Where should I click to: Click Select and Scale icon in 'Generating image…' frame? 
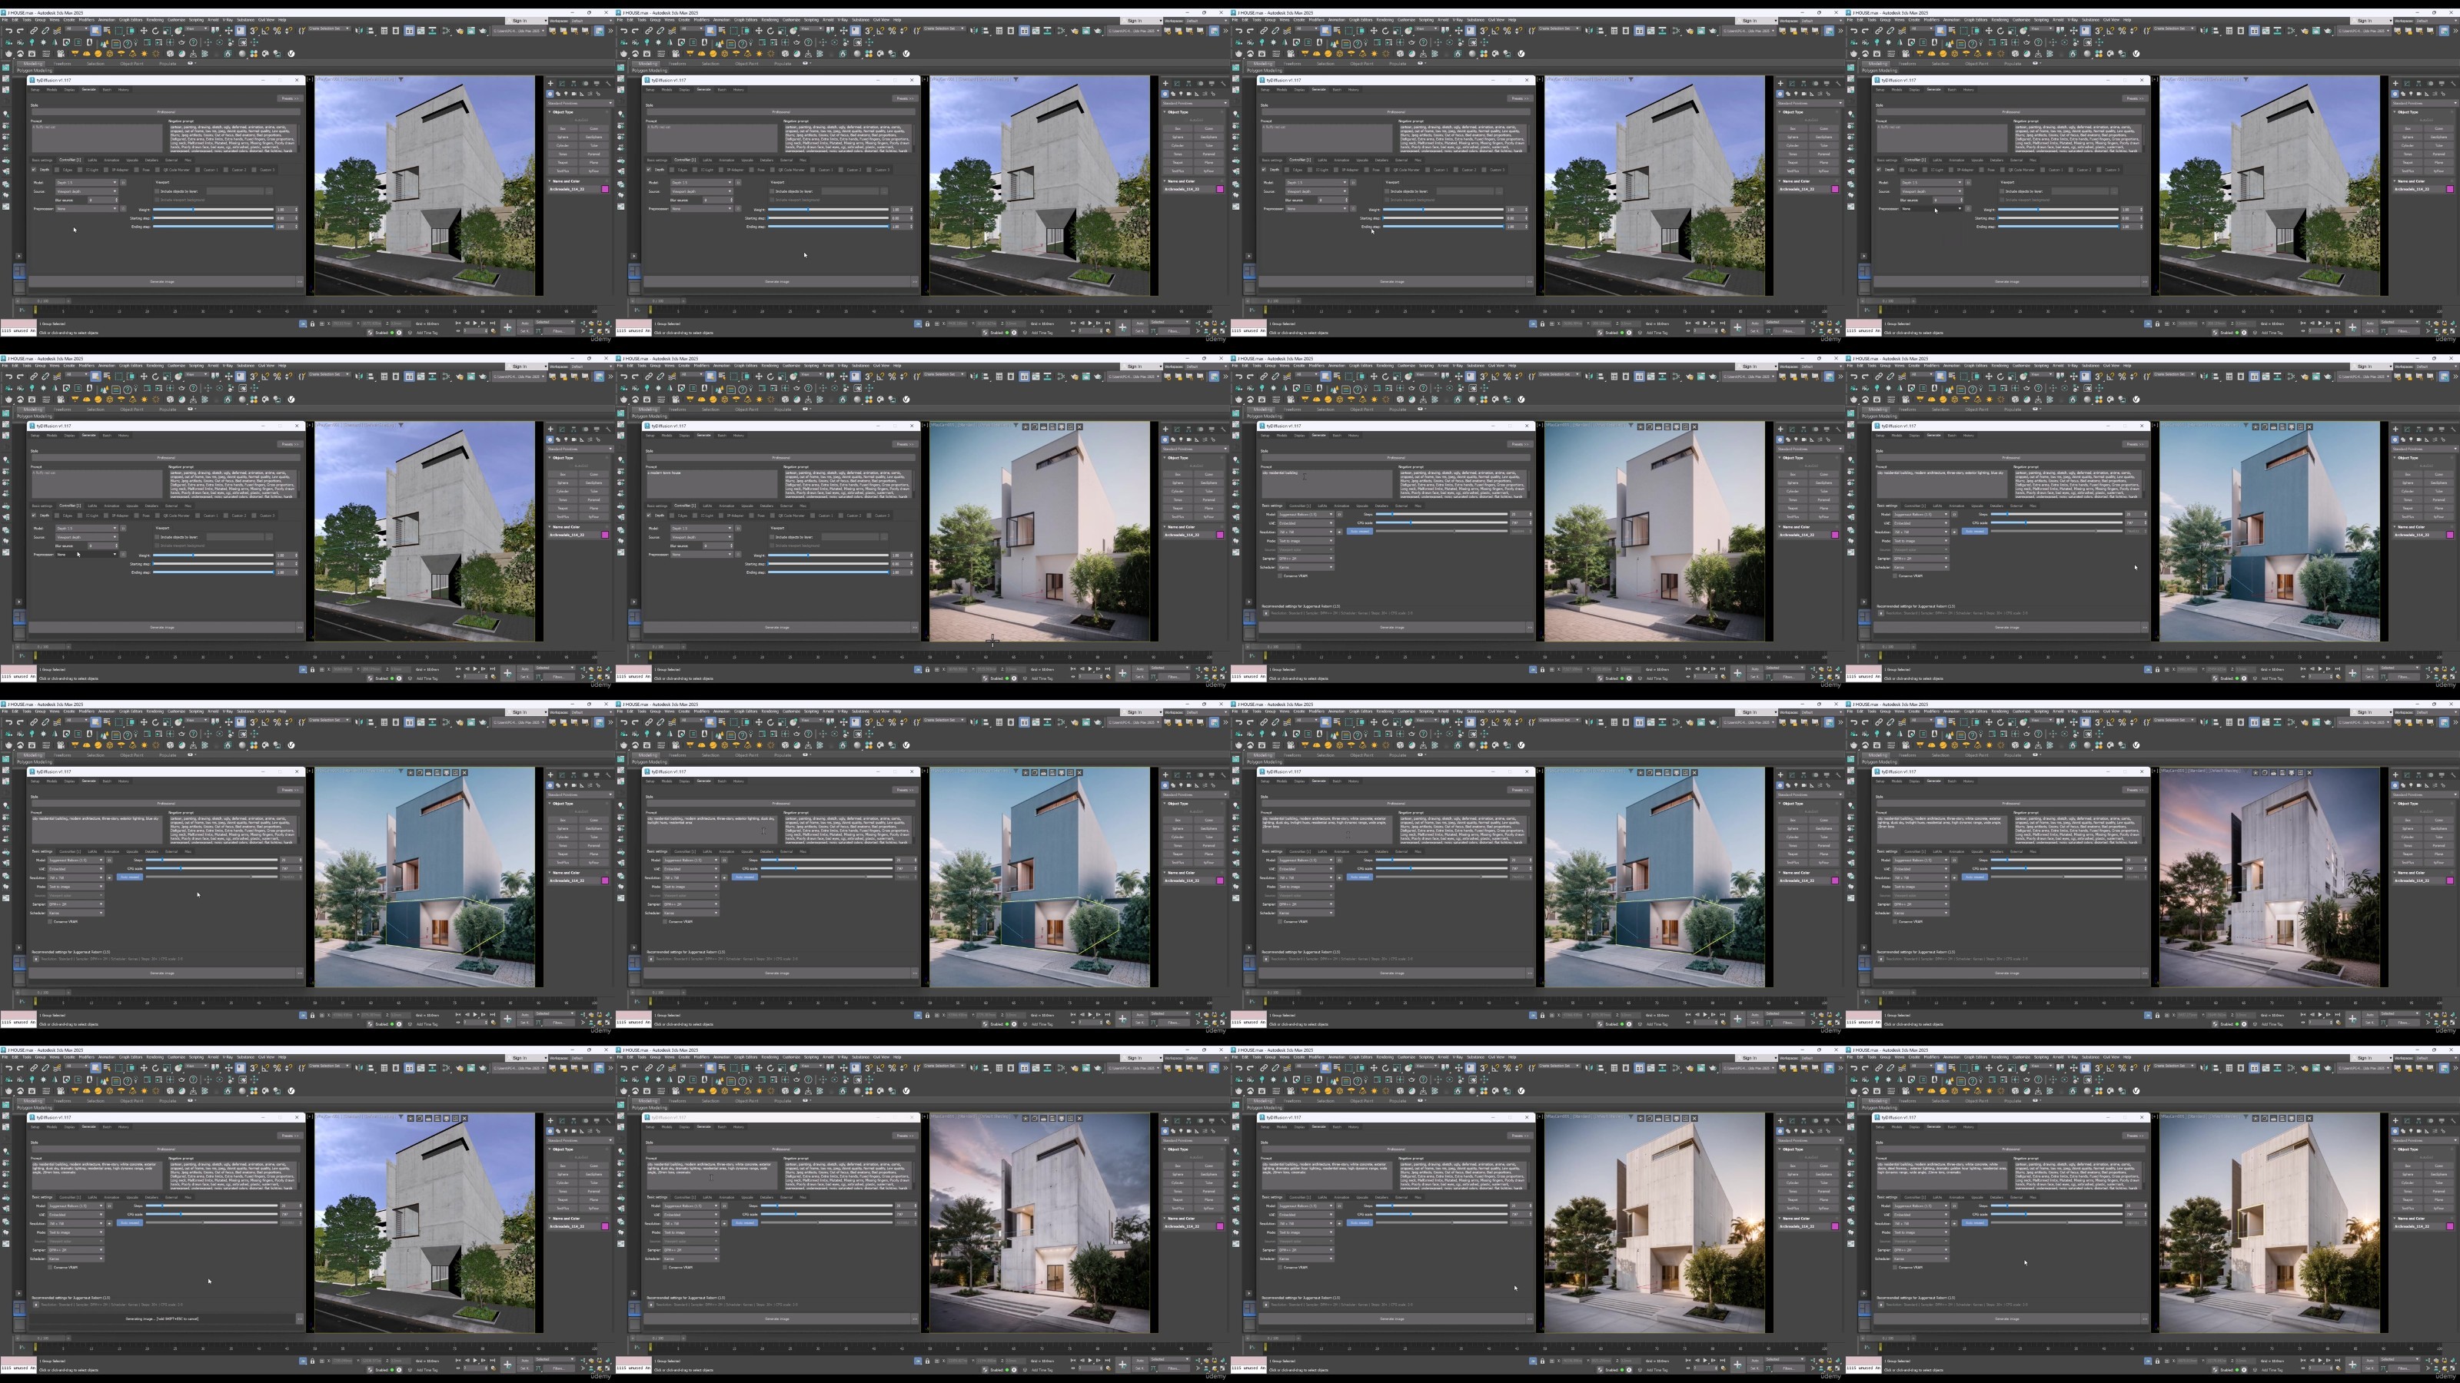[x=167, y=1068]
